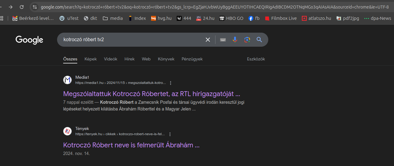This screenshot has height=166, width=394.
Task: Open more options for Media1 result
Action: [171, 83]
